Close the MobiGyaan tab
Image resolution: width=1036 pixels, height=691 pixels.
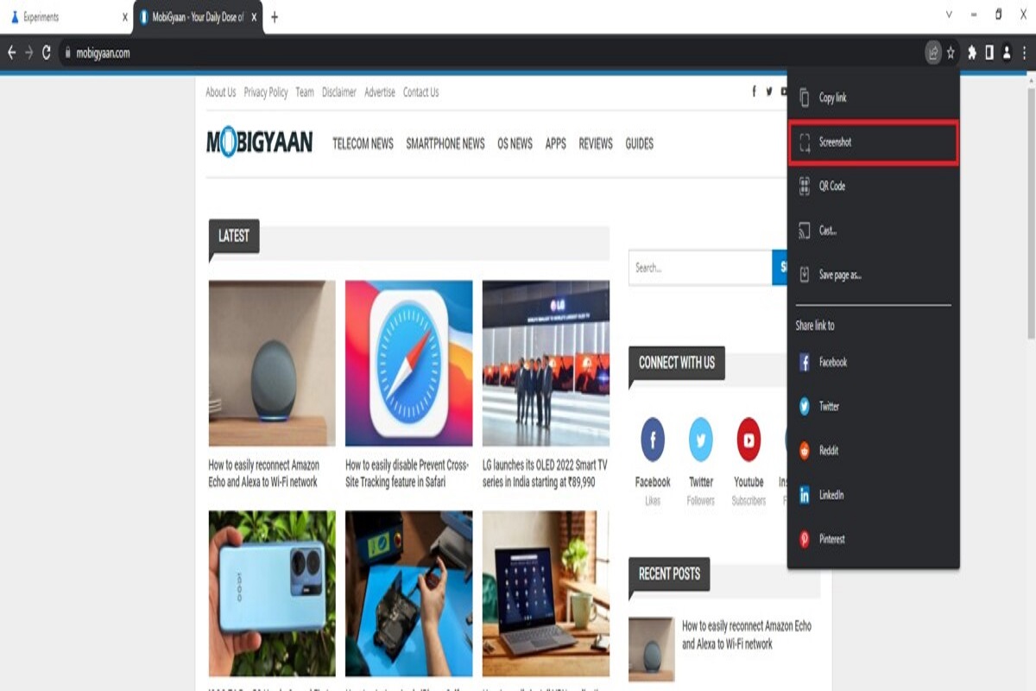click(254, 17)
